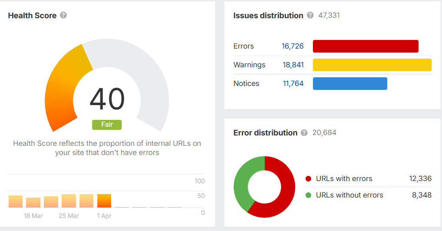This screenshot has width=442, height=231.
Task: Select the 18 Mar history bar
Action: 33,203
